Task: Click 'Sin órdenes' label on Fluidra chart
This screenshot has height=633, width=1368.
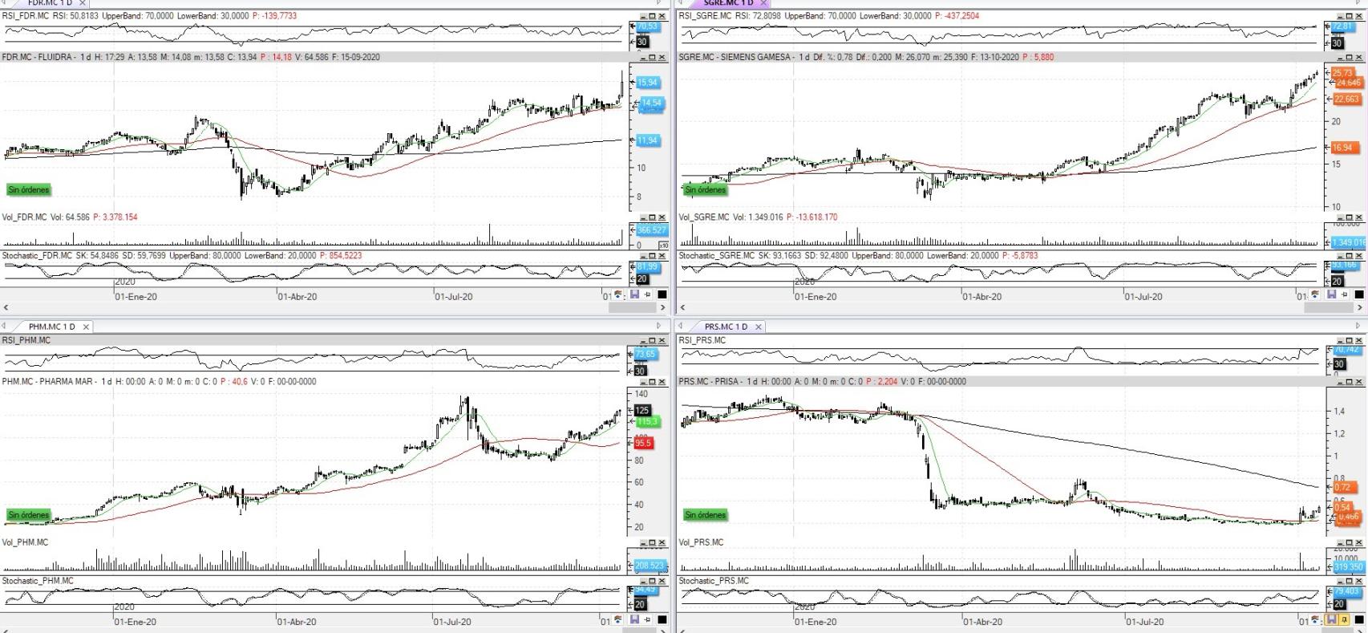Action: (29, 190)
